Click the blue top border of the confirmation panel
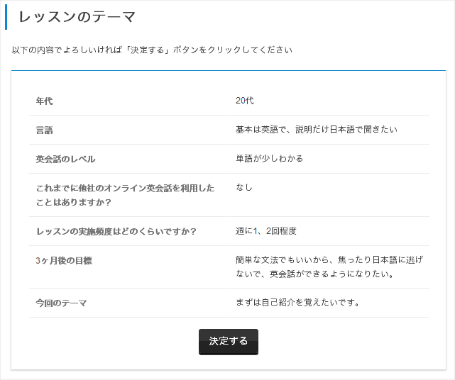Screen dimensions: 455x380 229,70
